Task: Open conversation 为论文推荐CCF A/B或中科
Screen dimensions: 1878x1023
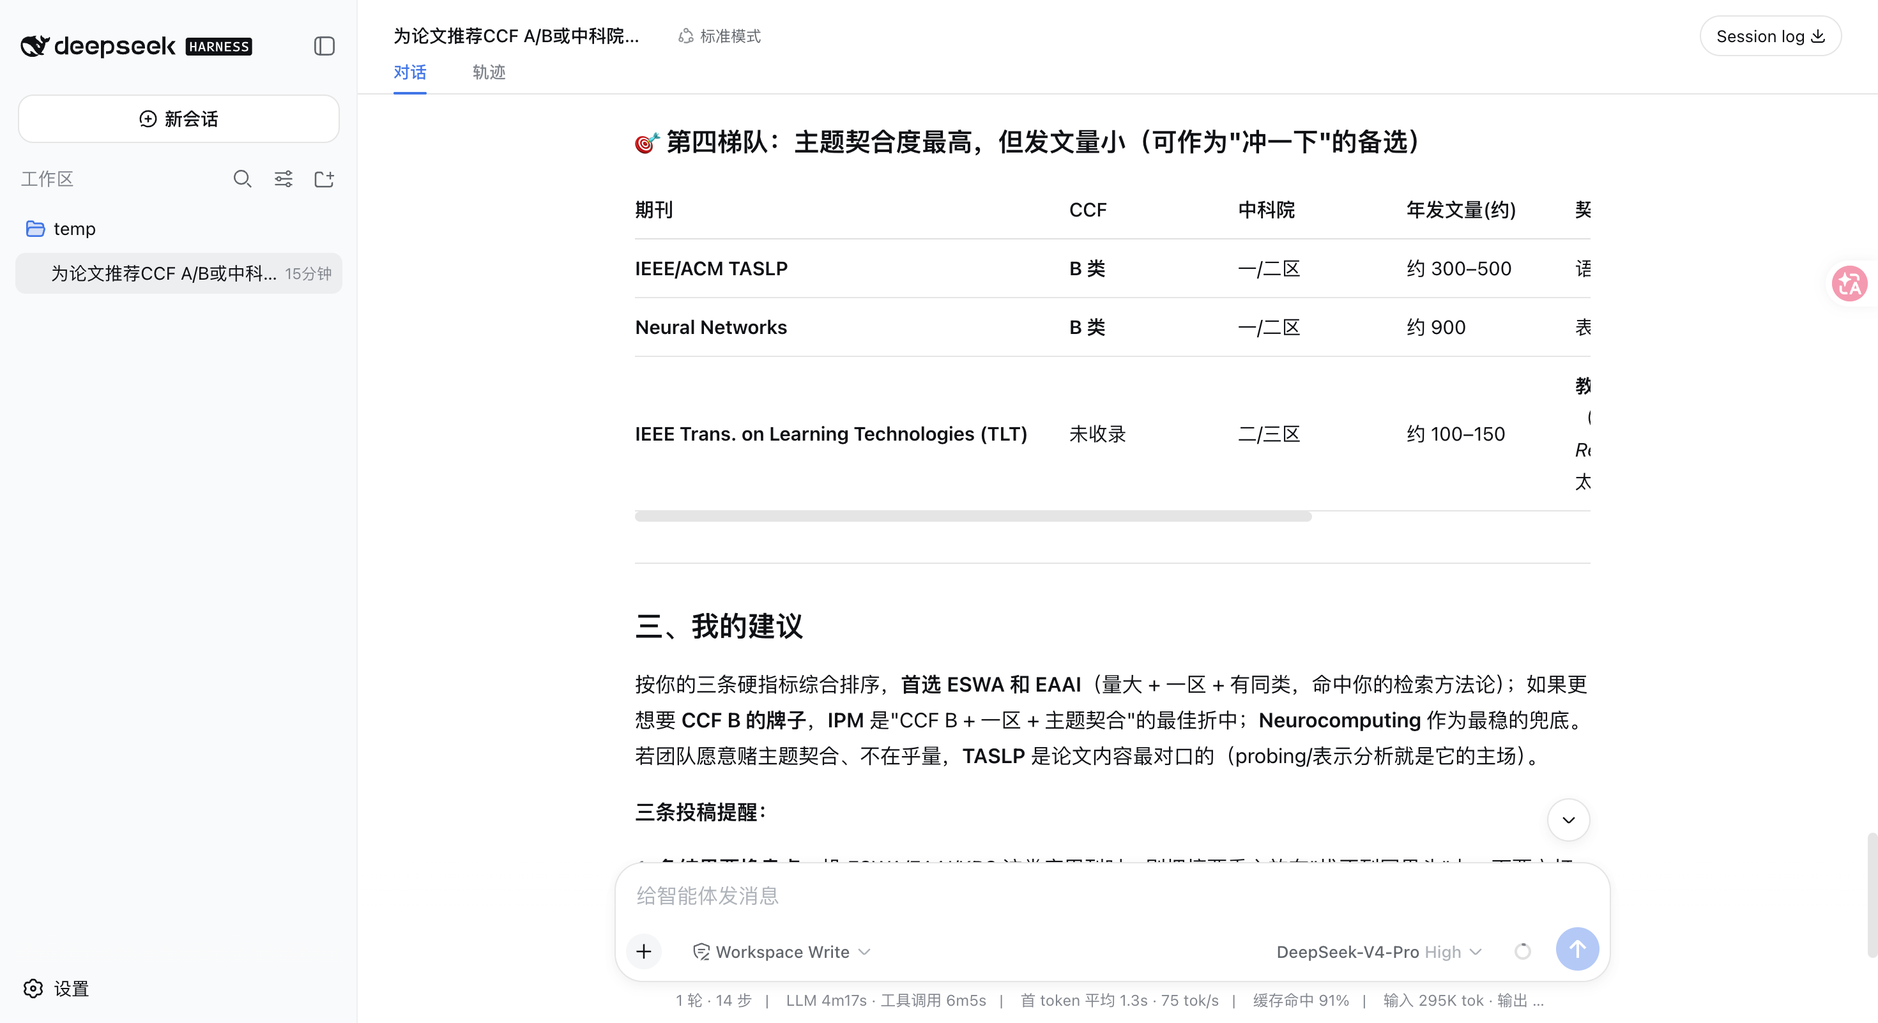Action: (179, 273)
